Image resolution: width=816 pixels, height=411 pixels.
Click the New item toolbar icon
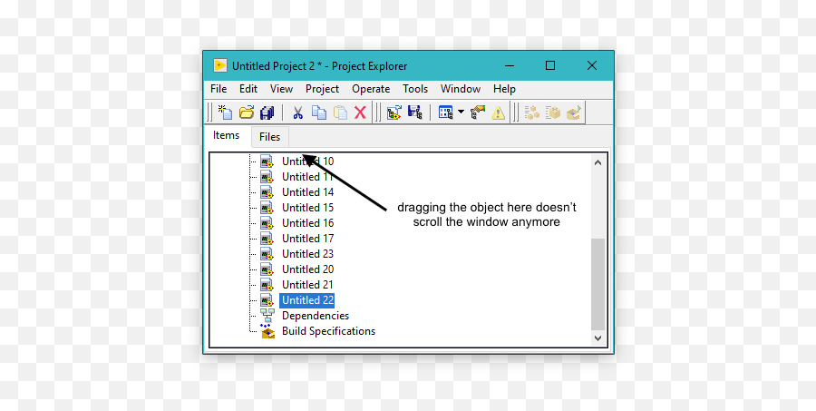225,112
